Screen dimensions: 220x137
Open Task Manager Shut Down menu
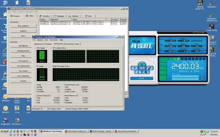point(54,40)
